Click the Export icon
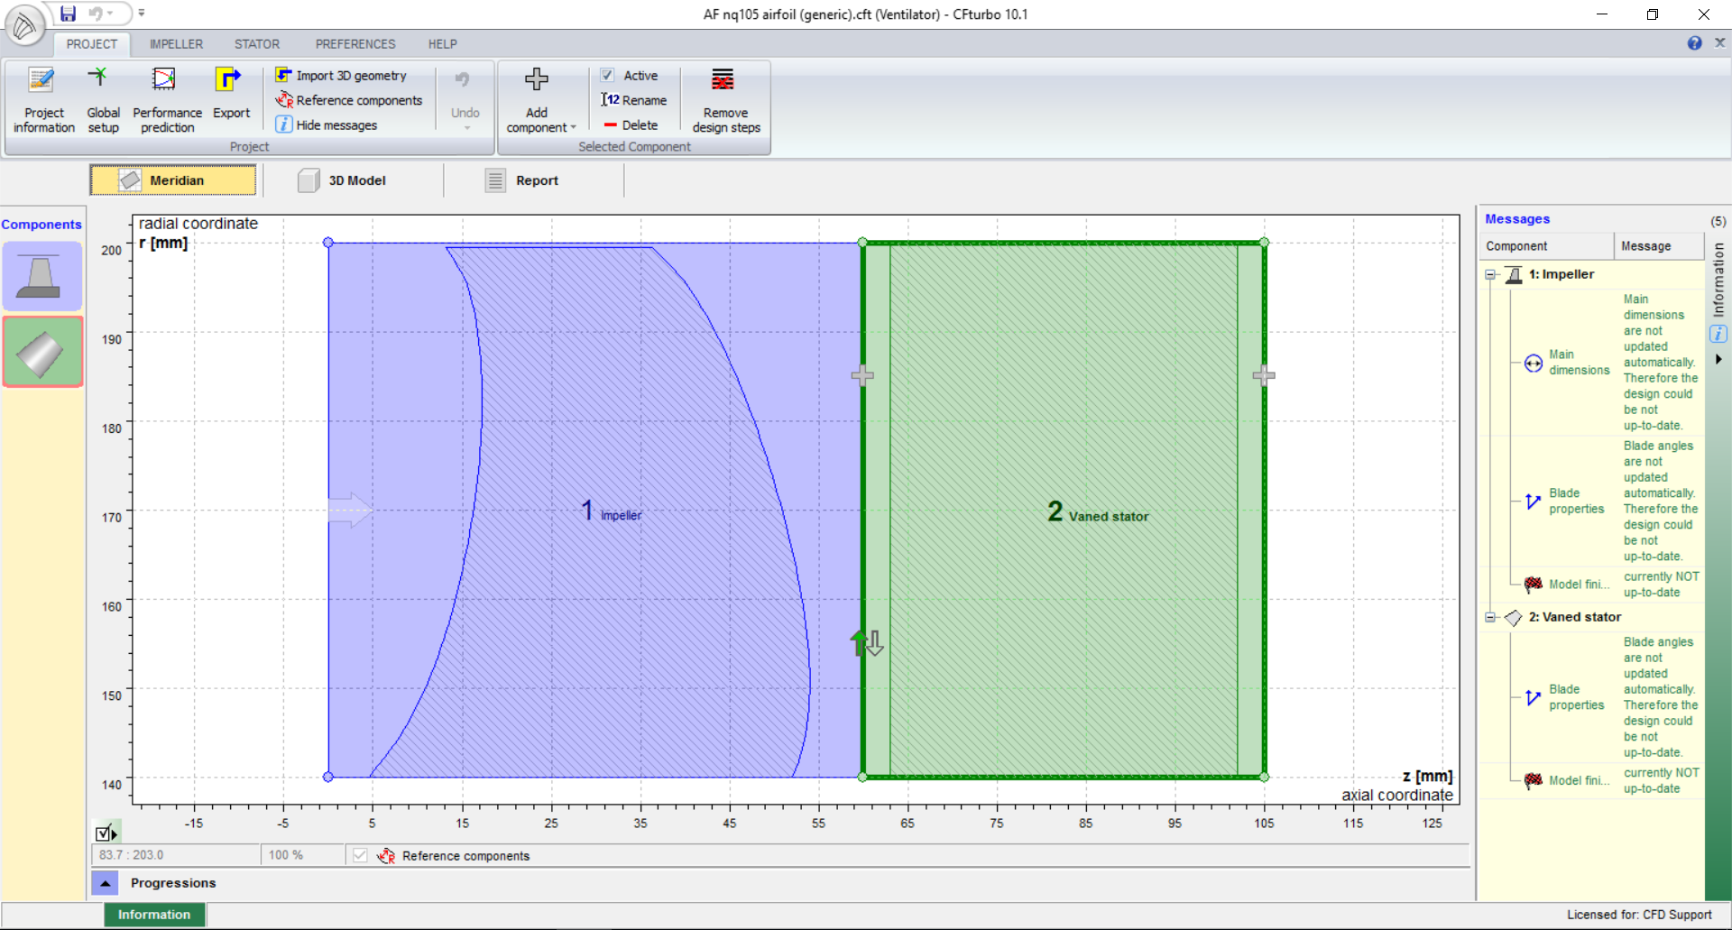The image size is (1732, 930). coord(231,95)
